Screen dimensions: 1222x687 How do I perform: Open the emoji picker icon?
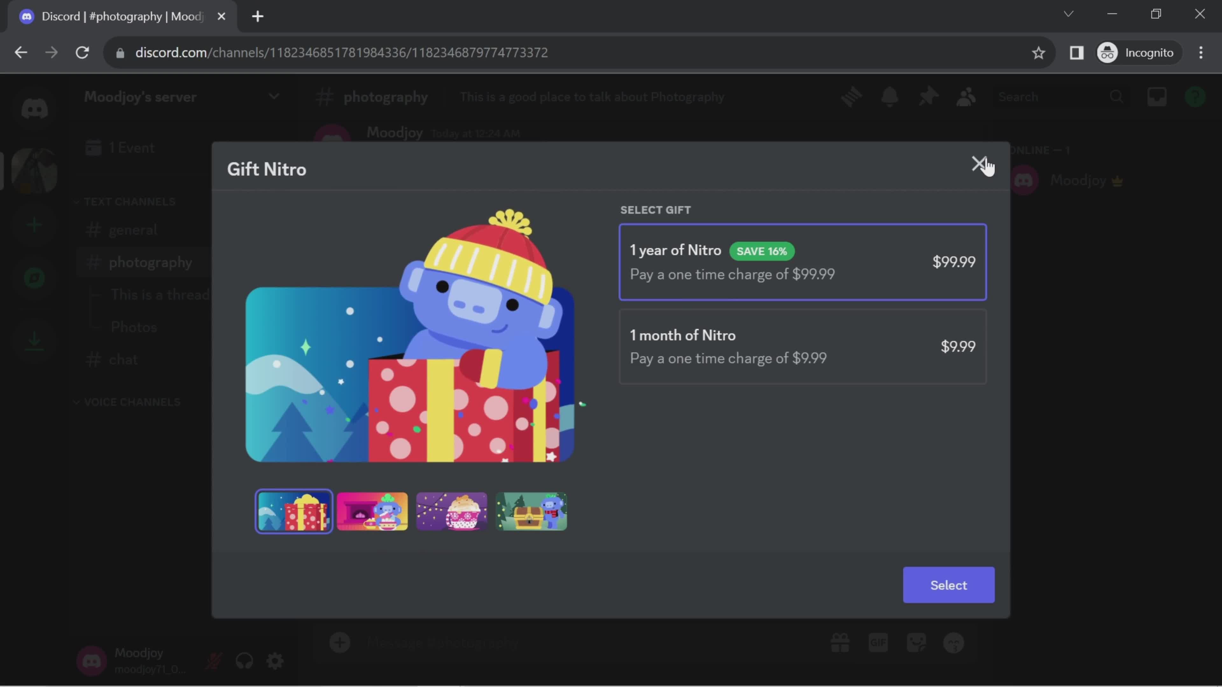(954, 643)
